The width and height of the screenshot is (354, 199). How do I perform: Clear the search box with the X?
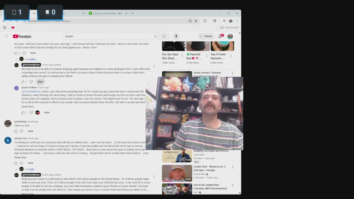[x=155, y=36]
